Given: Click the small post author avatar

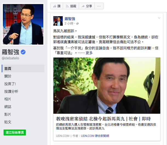Looking at the screenshot, I should (58, 21).
